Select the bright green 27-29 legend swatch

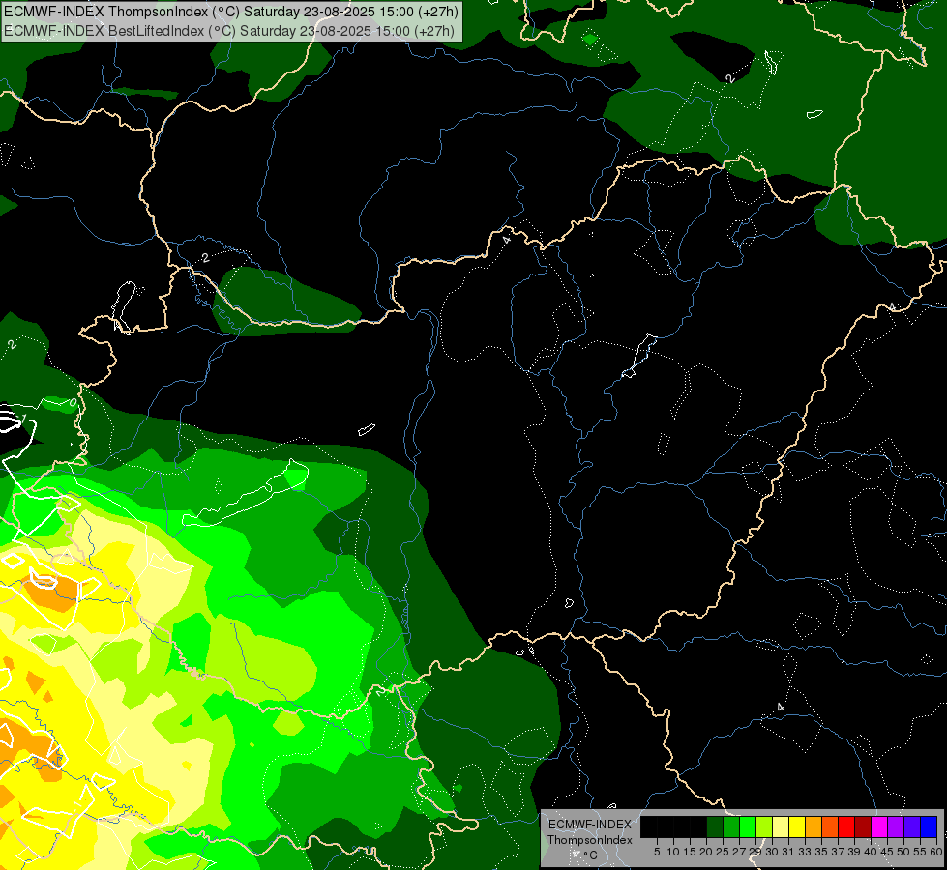pos(748,826)
